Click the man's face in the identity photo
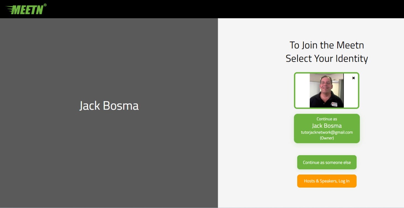404x208 pixels. click(x=326, y=85)
